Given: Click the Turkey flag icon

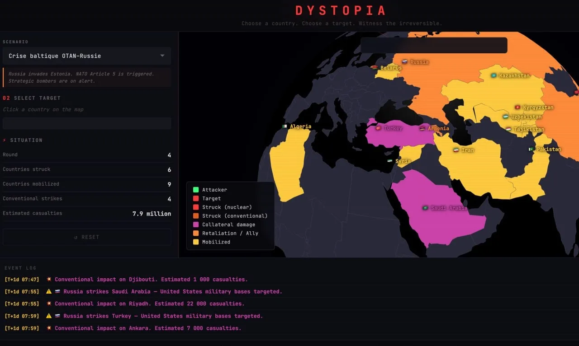Looking at the screenshot, I should 378,128.
